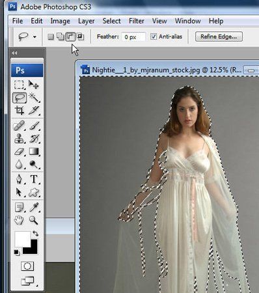
Task: Select the Custom Shape tool
Action: (x=34, y=192)
